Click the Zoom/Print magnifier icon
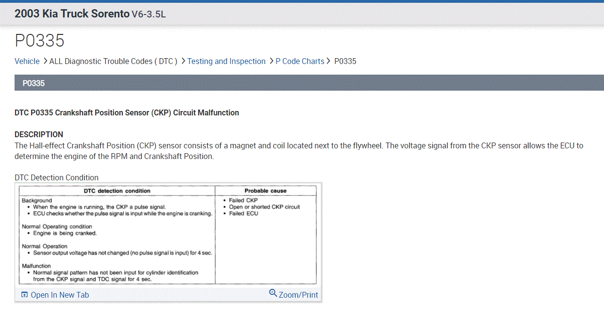 273,293
